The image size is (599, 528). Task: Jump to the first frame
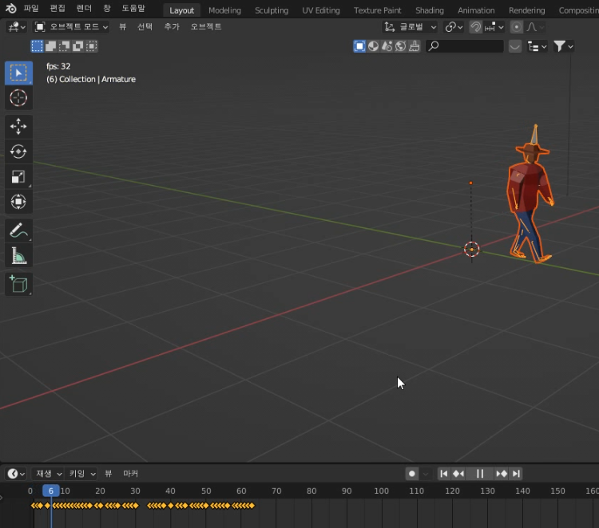[x=443, y=474]
